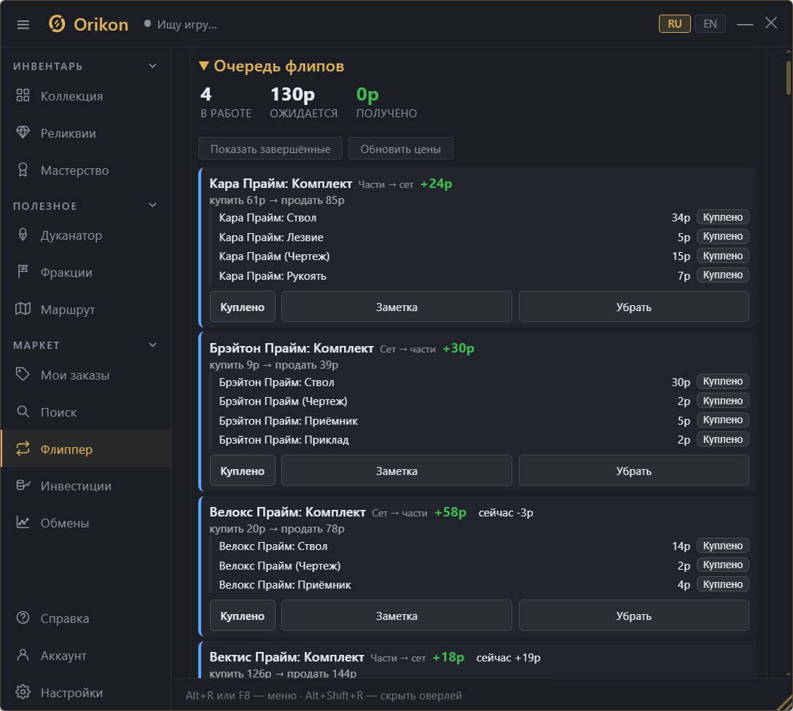Viewport: 793px width, 711px height.
Task: Toggle Куплено for Велокс Прайм (Чертеж)
Action: point(723,565)
